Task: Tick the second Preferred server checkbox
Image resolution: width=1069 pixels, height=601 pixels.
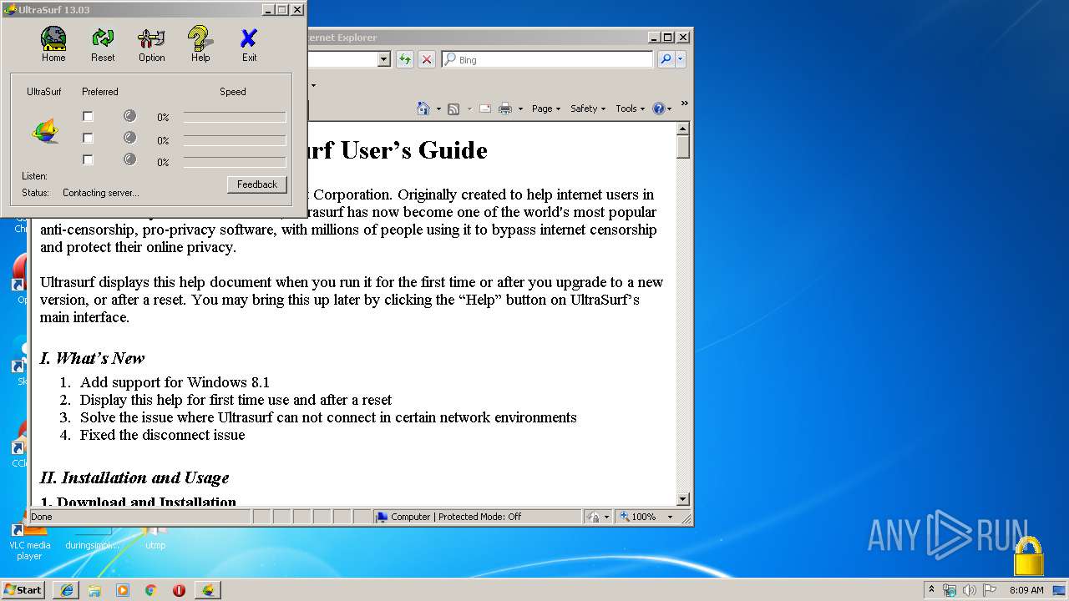Action: [88, 139]
